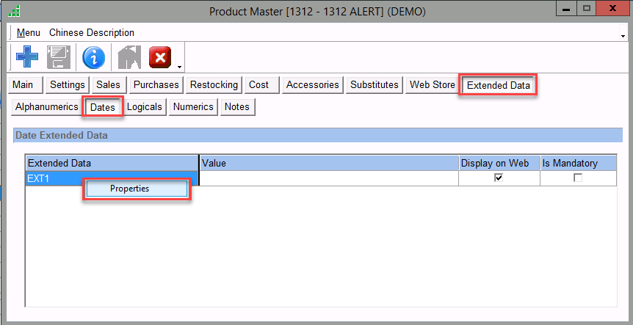Viewport: 633px width, 325px height.
Task: Enable Is Mandatory checkbox for EXT1
Action: coord(577,178)
